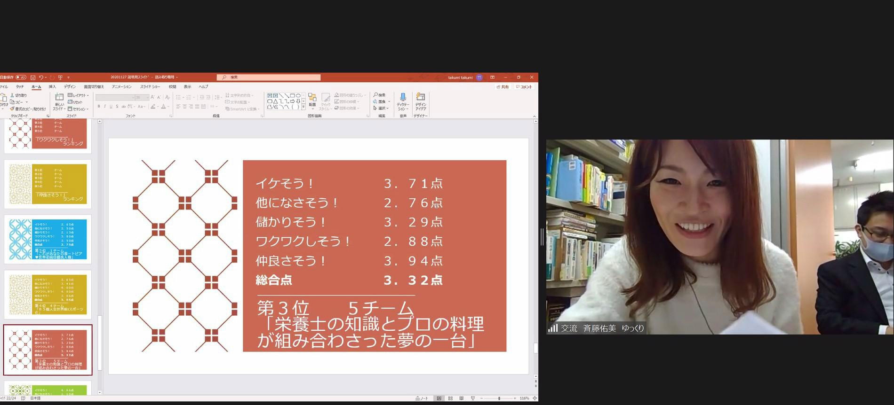Click 書式のコピー/貼り付け format painter

click(x=28, y=109)
